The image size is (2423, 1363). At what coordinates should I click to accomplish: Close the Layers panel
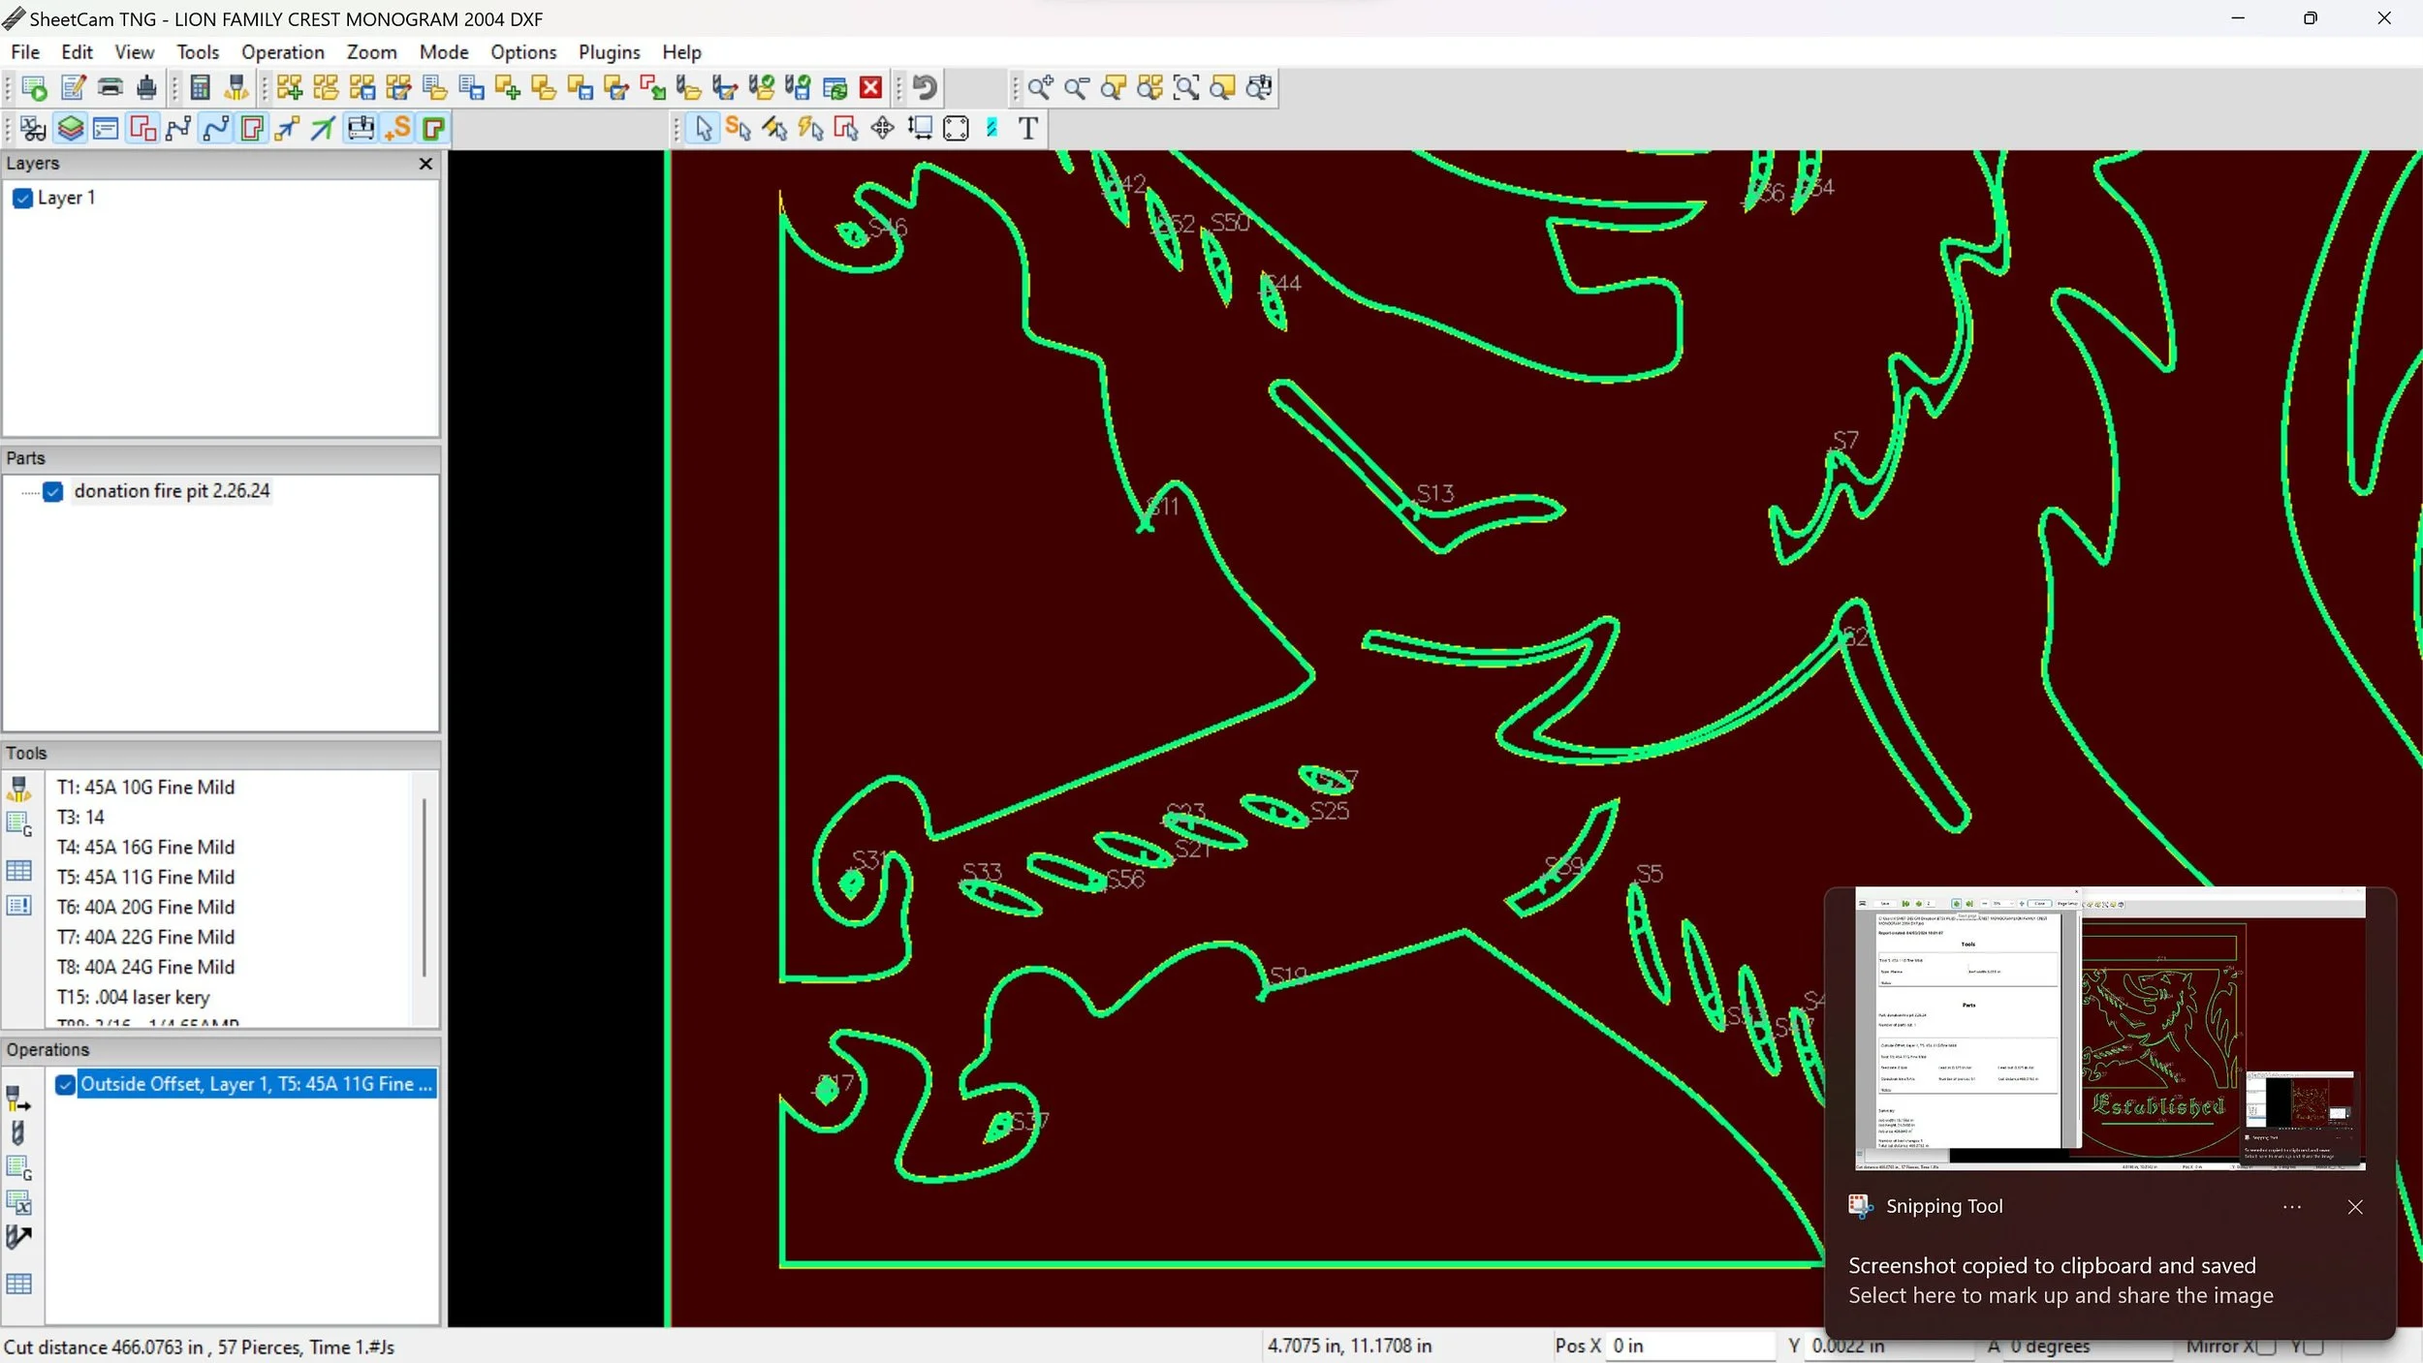pos(425,164)
